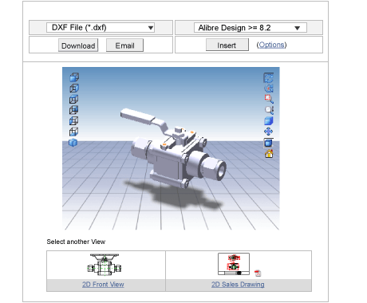Image resolution: width=367 pixels, height=303 pixels.
Task: Open the DXF File format dropdown
Action: (101, 27)
